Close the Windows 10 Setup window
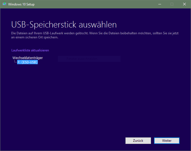191x151 pixels. (184, 4)
